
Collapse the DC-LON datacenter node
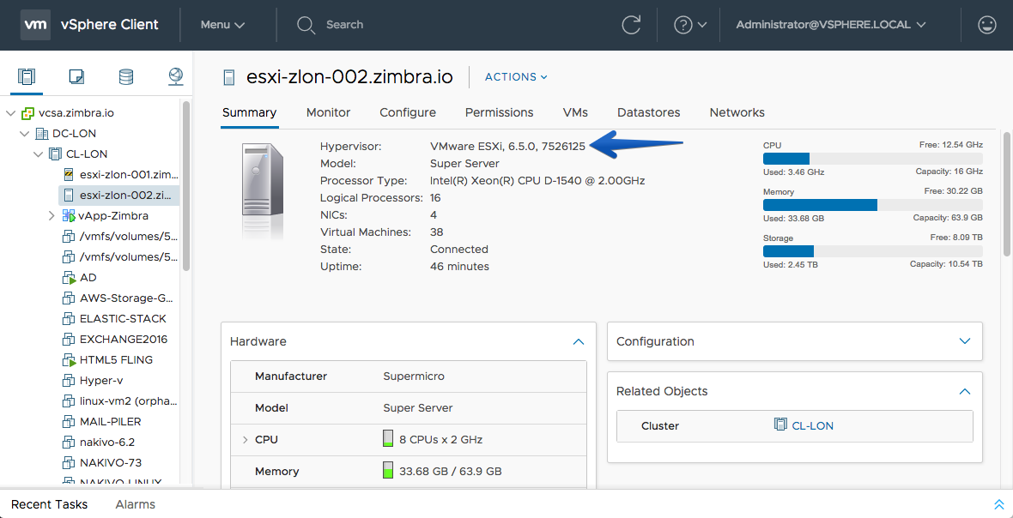[x=25, y=134]
